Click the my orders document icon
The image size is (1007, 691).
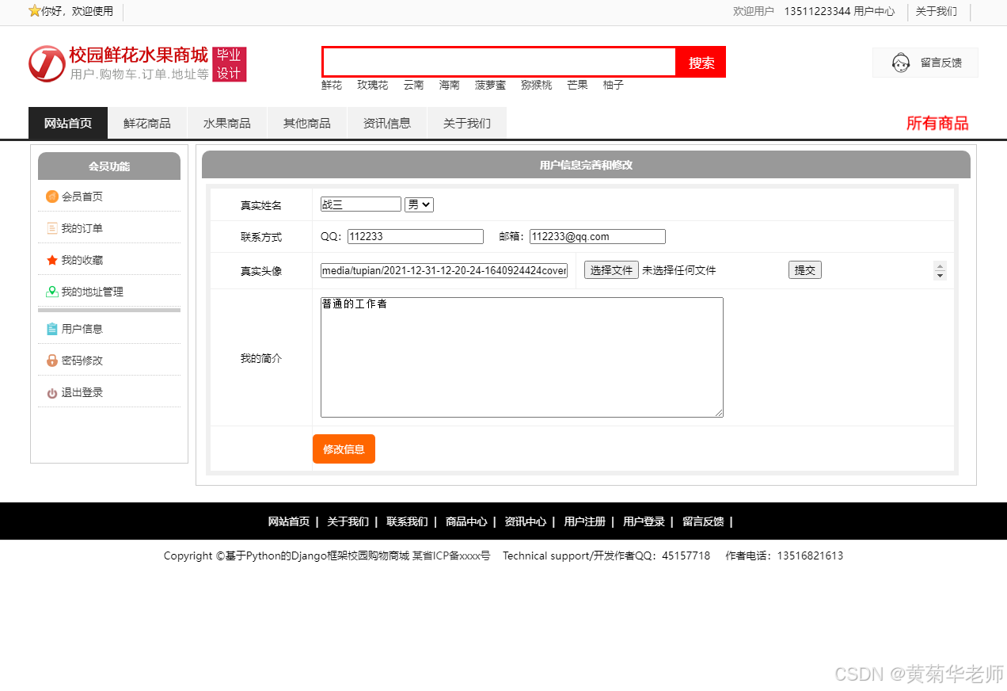[x=52, y=228]
